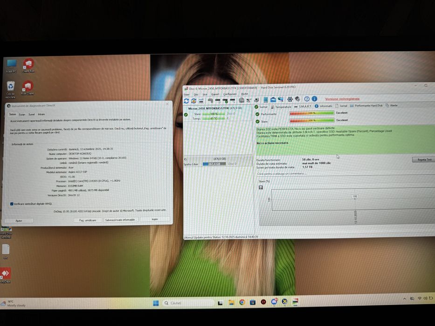Click the save floppy icon above the Stare graph
This screenshot has height=326, width=435.
(x=261, y=187)
